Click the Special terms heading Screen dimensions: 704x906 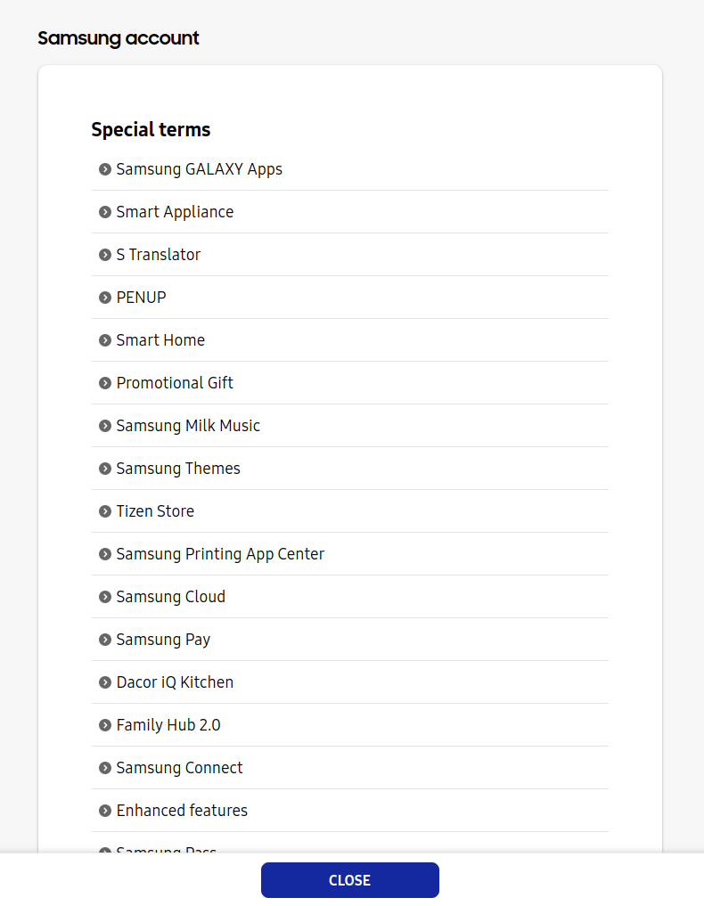[x=151, y=130]
